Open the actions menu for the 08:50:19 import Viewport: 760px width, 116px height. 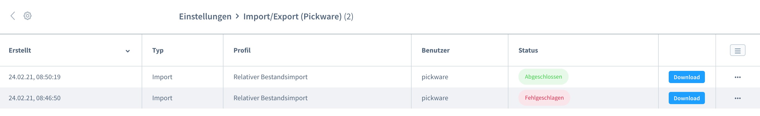click(x=737, y=77)
